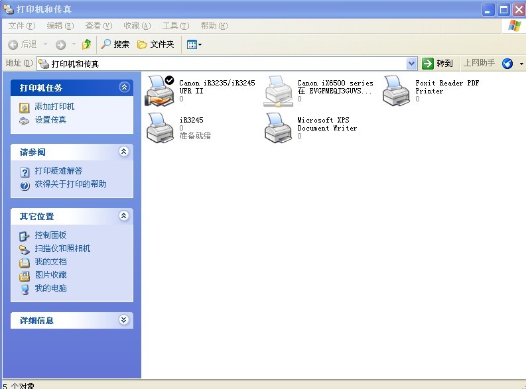
Task: Select the Microsoft XPS Document Writer icon
Action: point(278,128)
